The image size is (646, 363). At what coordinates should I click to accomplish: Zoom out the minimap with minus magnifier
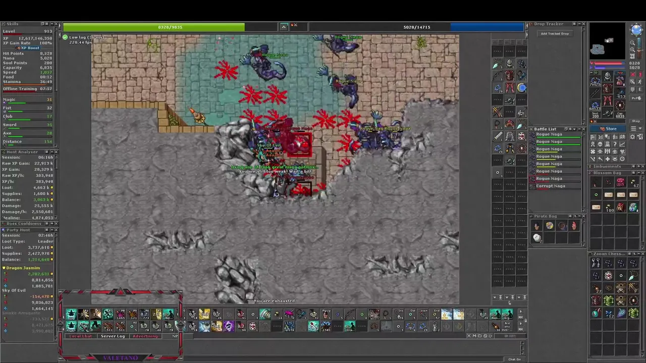(632, 42)
